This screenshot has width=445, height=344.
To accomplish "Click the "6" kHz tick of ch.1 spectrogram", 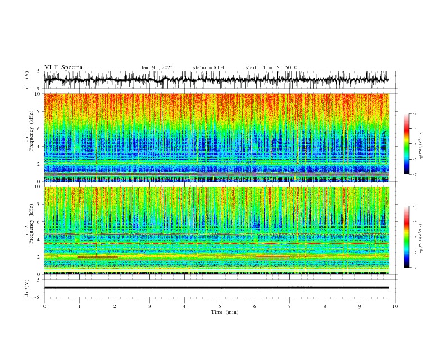I will [x=39, y=129].
